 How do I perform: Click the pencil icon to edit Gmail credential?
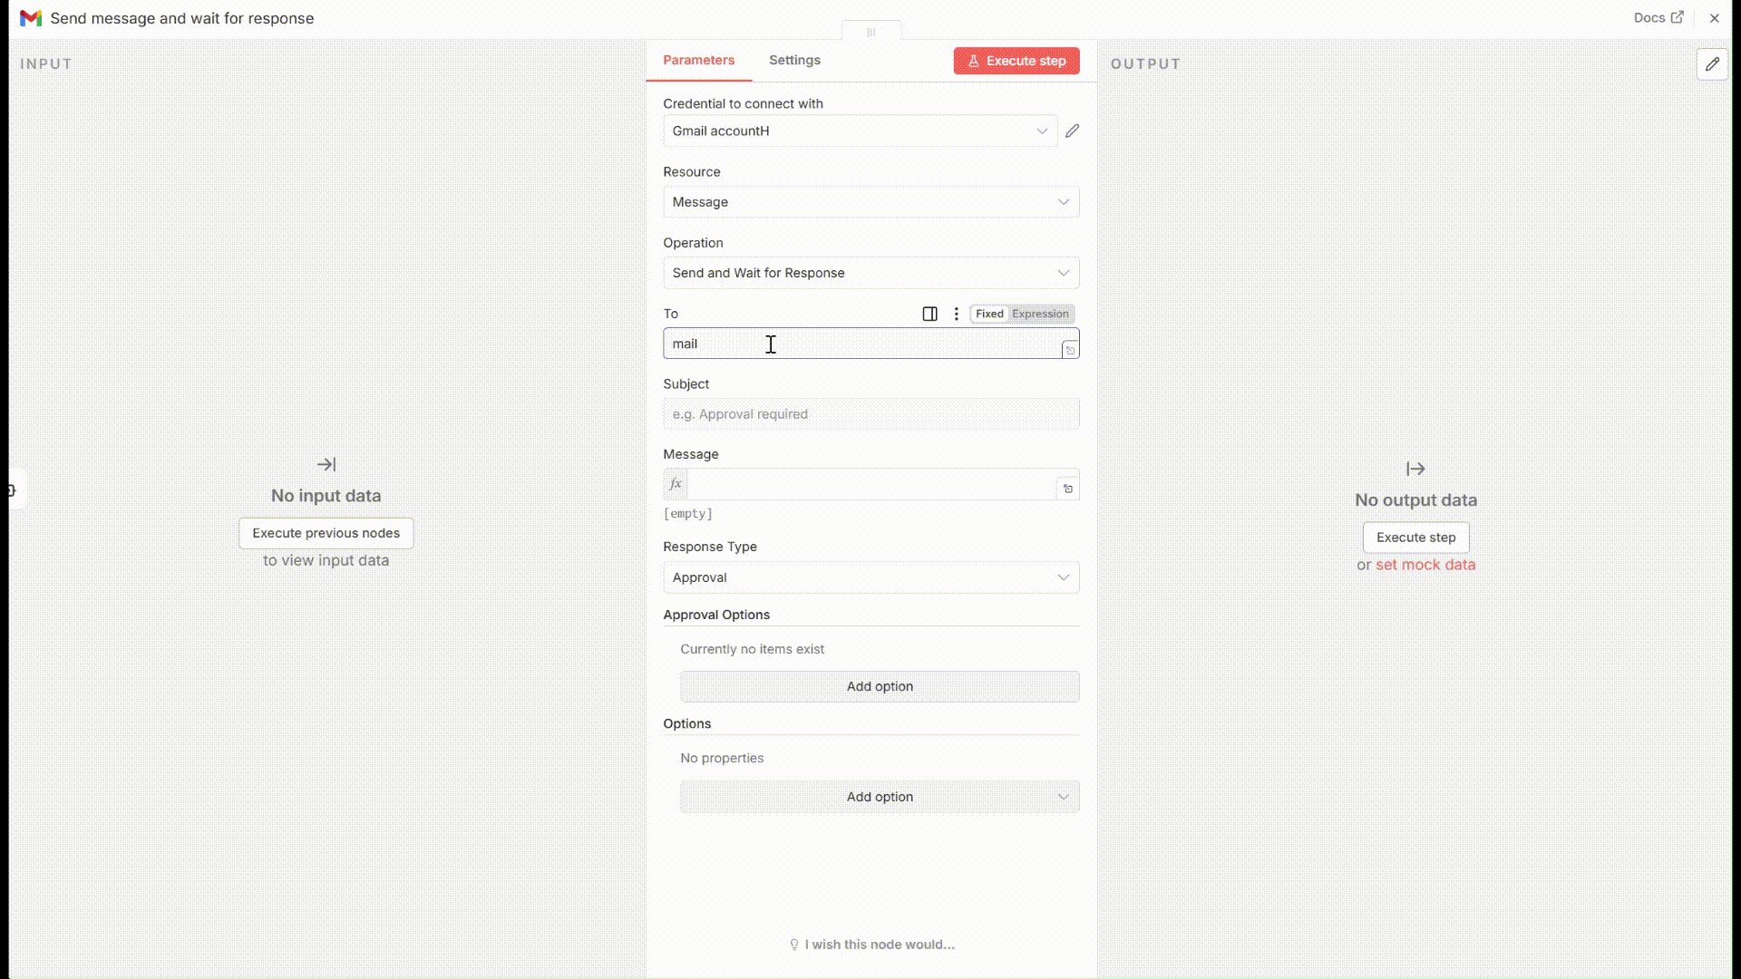tap(1072, 131)
